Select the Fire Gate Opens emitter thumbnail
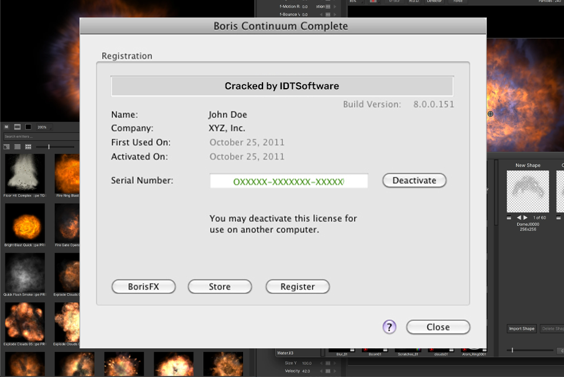 pyautogui.click(x=67, y=223)
